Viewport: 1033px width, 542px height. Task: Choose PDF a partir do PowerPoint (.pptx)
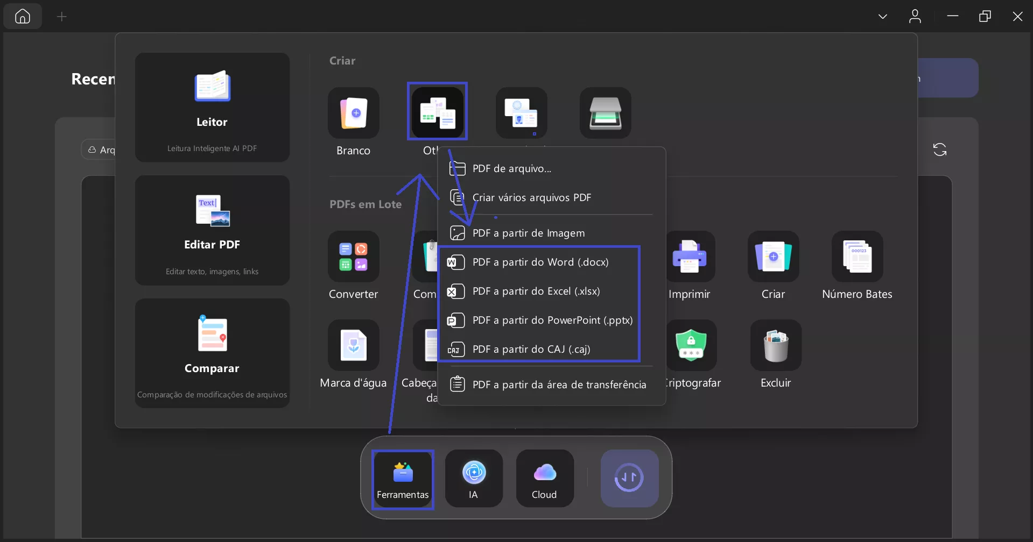coord(552,320)
